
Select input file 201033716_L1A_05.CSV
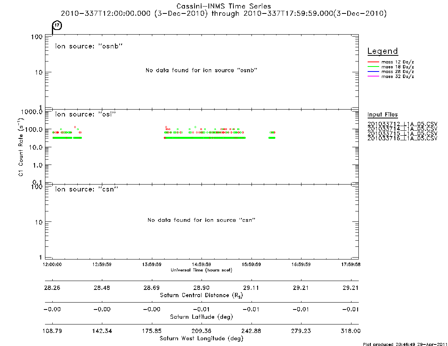(x=402, y=138)
